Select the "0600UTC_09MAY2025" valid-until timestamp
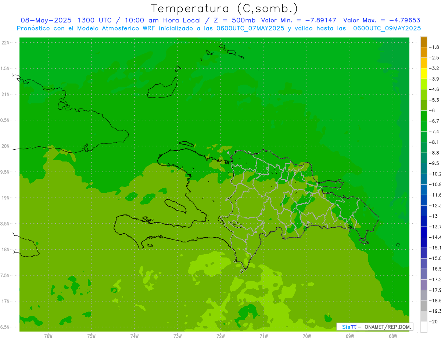Screen dimensions: 441x341 click(387, 28)
